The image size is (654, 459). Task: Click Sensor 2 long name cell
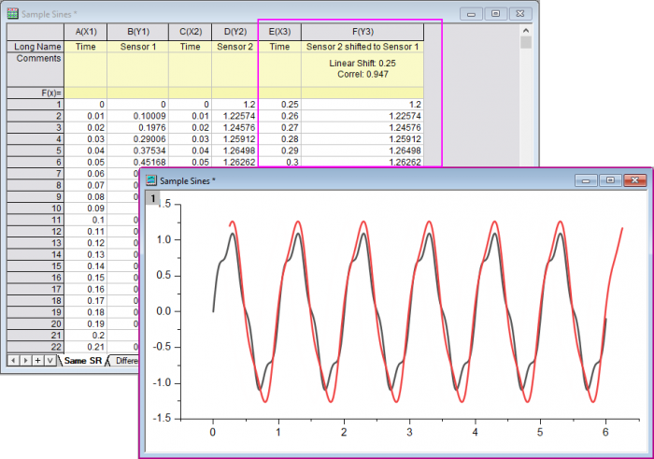pos(235,47)
